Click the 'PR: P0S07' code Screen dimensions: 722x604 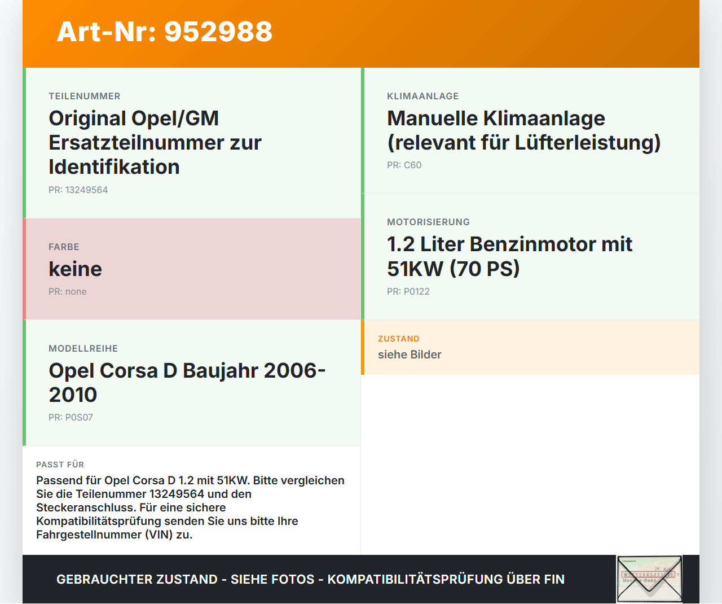click(71, 417)
